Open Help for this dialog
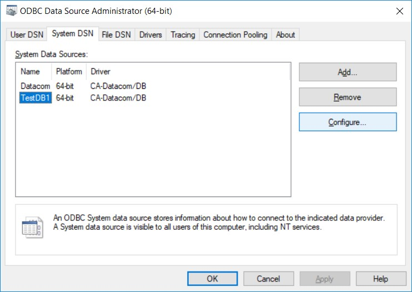The height and width of the screenshot is (292, 412). [380, 279]
